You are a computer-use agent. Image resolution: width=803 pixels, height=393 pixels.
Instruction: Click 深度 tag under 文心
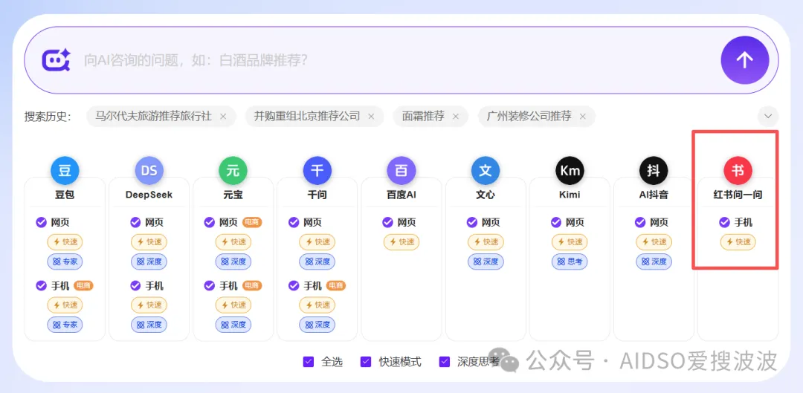tap(486, 262)
